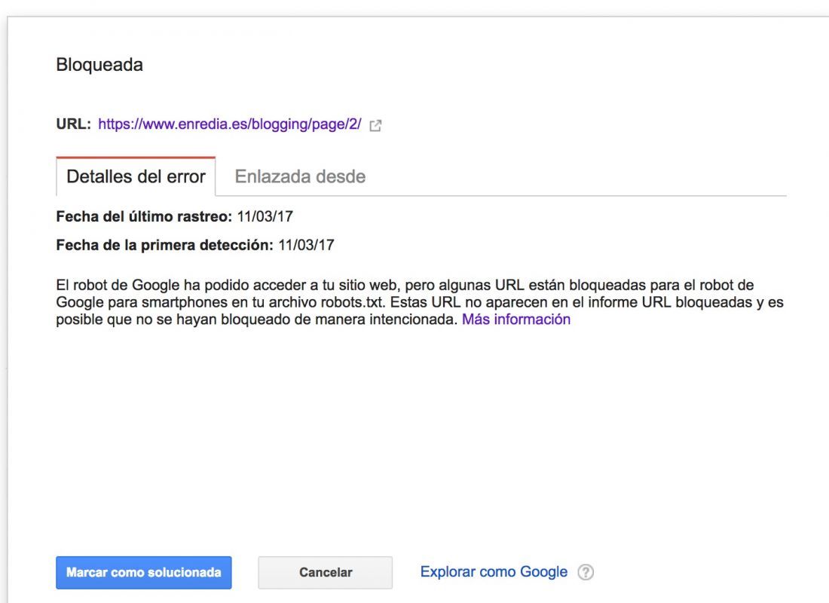This screenshot has height=603, width=829.
Task: Open the Enlazada desde tab
Action: click(300, 176)
